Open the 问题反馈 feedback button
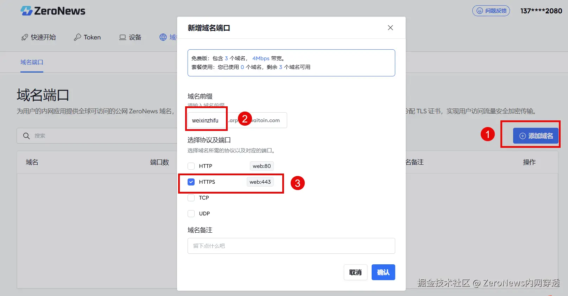 coord(491,11)
